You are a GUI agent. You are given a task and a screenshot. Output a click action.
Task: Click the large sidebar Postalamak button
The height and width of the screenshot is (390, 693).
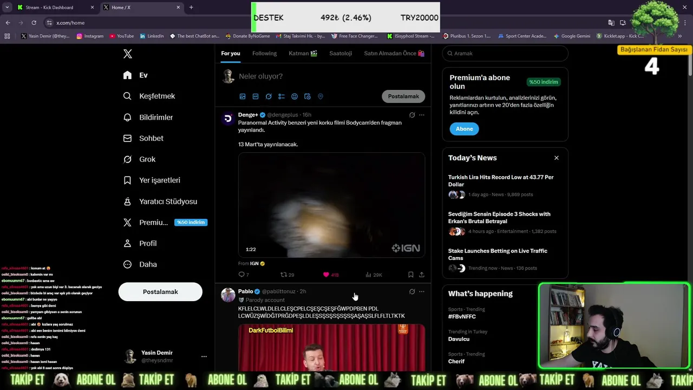[160, 291]
